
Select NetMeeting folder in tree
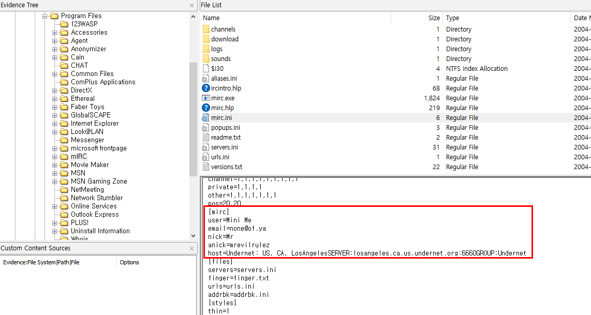87,189
